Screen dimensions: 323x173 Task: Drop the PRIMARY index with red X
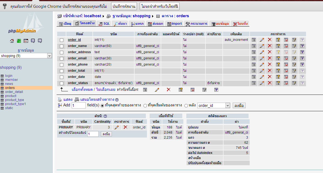(125, 127)
